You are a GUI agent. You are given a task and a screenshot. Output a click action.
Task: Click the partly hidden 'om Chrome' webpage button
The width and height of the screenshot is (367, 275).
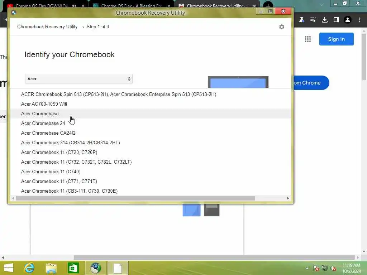point(311,83)
